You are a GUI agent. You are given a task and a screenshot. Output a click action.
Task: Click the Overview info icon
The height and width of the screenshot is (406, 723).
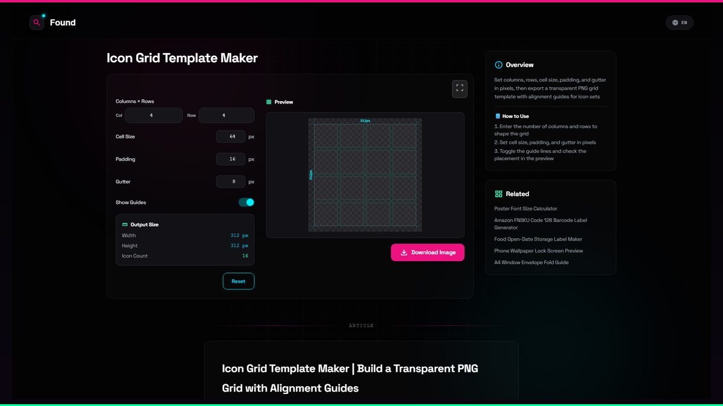pos(498,65)
